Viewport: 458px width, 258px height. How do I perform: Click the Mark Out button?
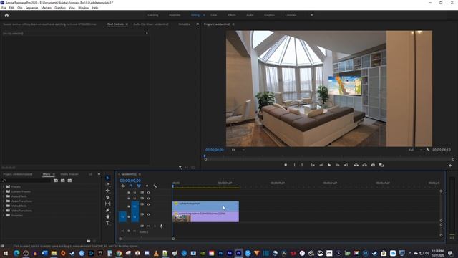tap(302, 165)
